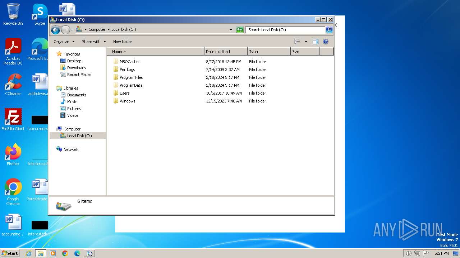
Task: Click the 10/5/2017 10:49 AM date cell
Action: [224, 93]
